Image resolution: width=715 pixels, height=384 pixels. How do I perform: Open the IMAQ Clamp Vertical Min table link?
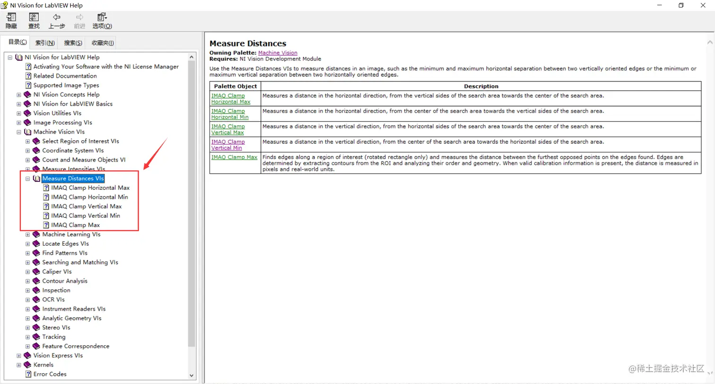(x=228, y=144)
